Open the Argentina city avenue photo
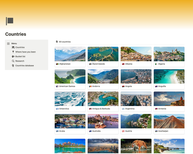This screenshot has width=193, height=154. point(136,99)
